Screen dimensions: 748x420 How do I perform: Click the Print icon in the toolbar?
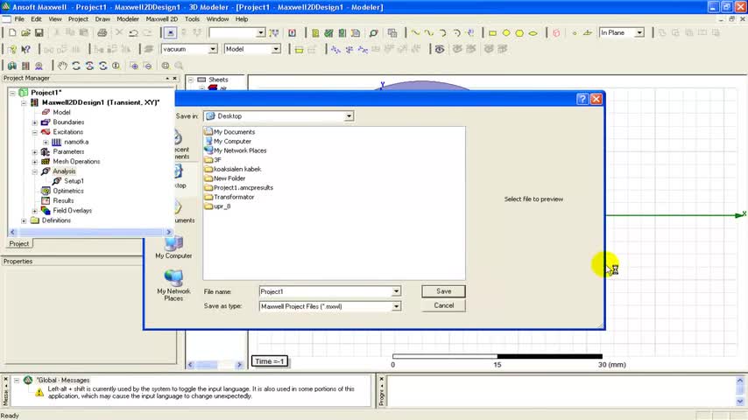tap(102, 32)
